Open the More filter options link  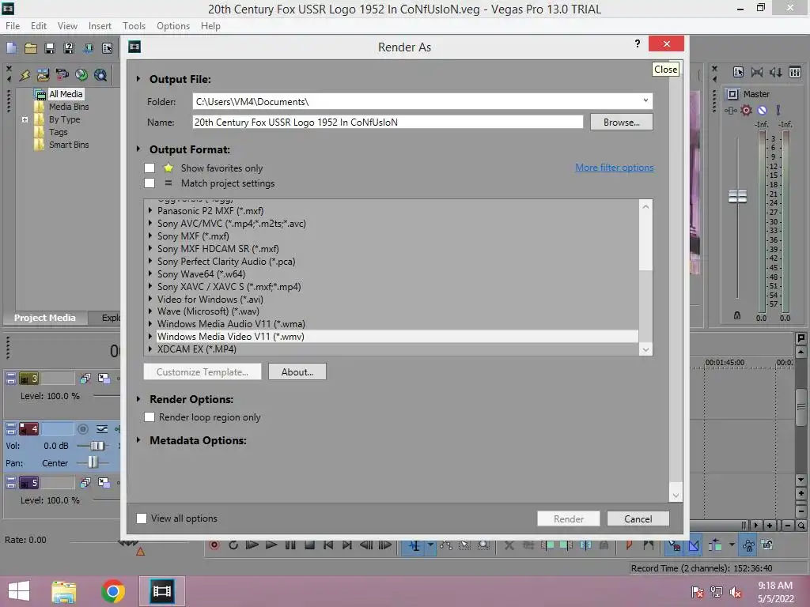pos(614,168)
